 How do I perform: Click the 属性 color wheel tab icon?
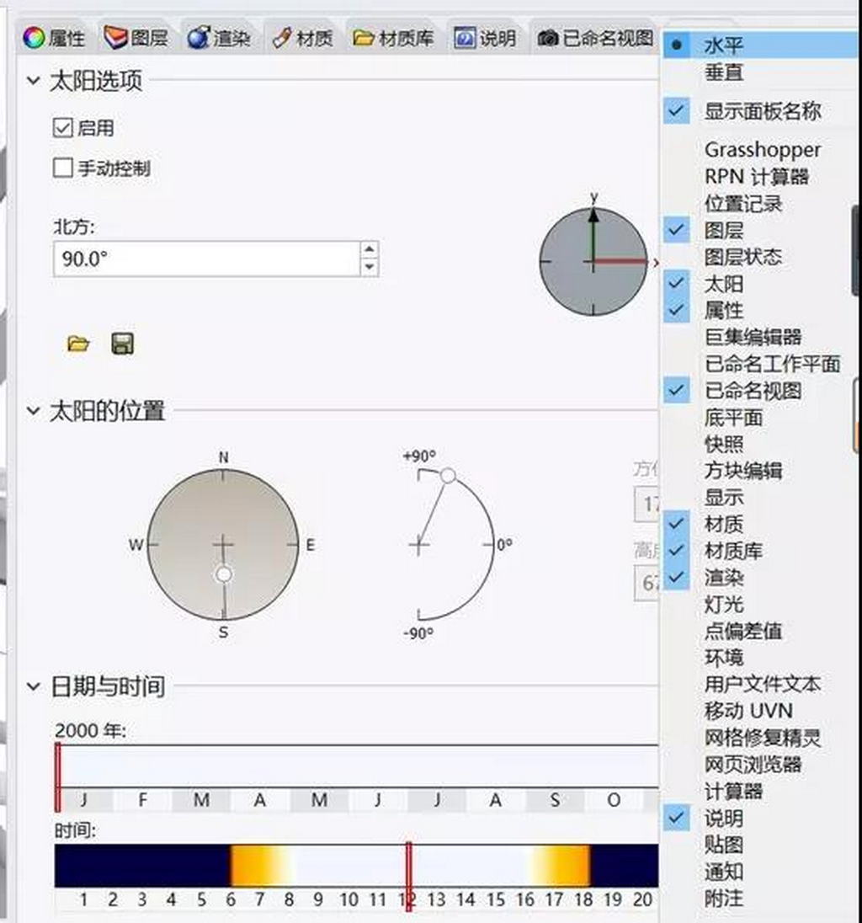pos(33,38)
